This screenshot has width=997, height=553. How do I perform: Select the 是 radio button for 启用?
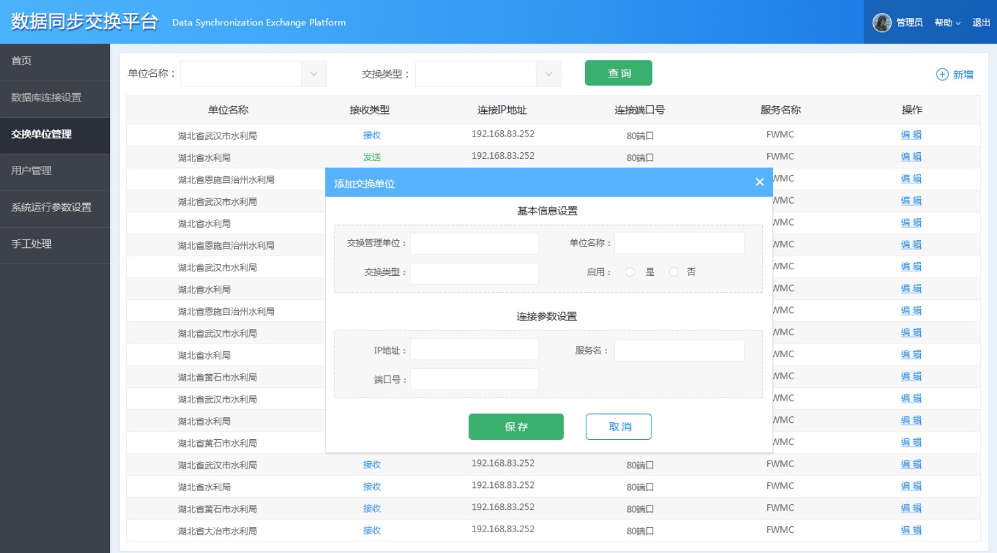tap(630, 272)
